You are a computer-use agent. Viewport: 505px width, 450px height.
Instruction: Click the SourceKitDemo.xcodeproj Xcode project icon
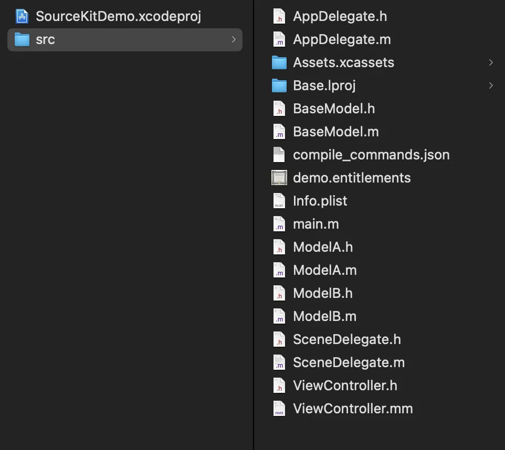tap(22, 16)
